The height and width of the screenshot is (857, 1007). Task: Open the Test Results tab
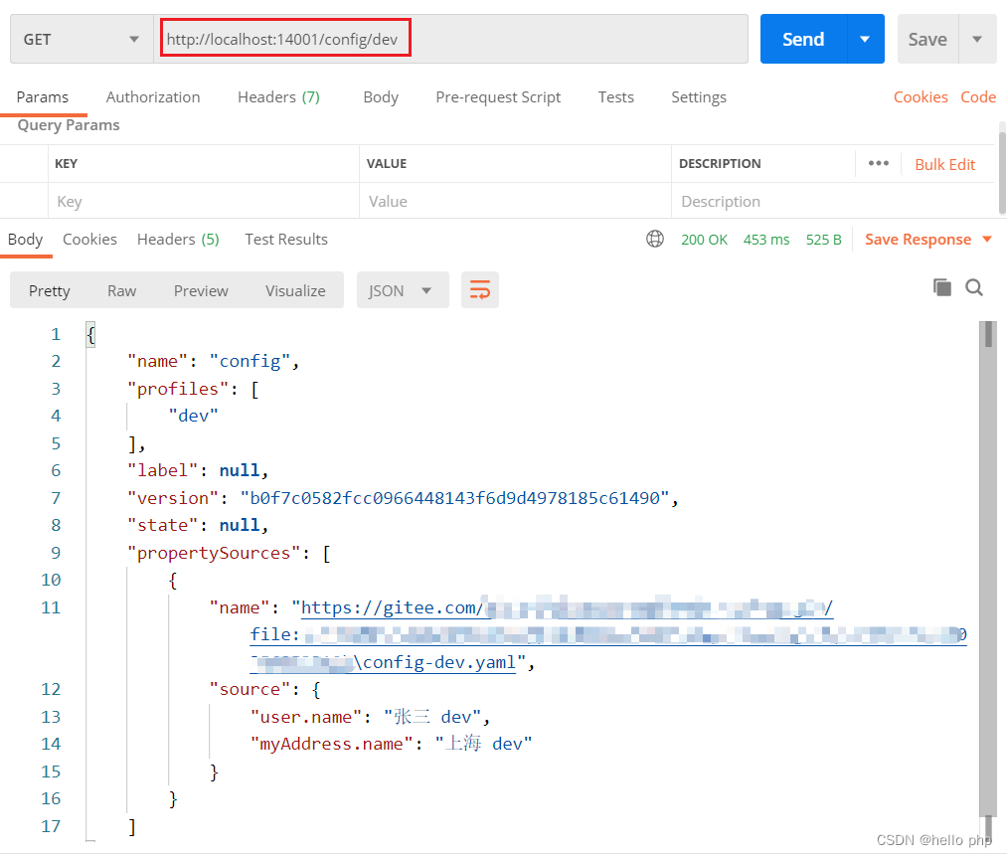[285, 239]
